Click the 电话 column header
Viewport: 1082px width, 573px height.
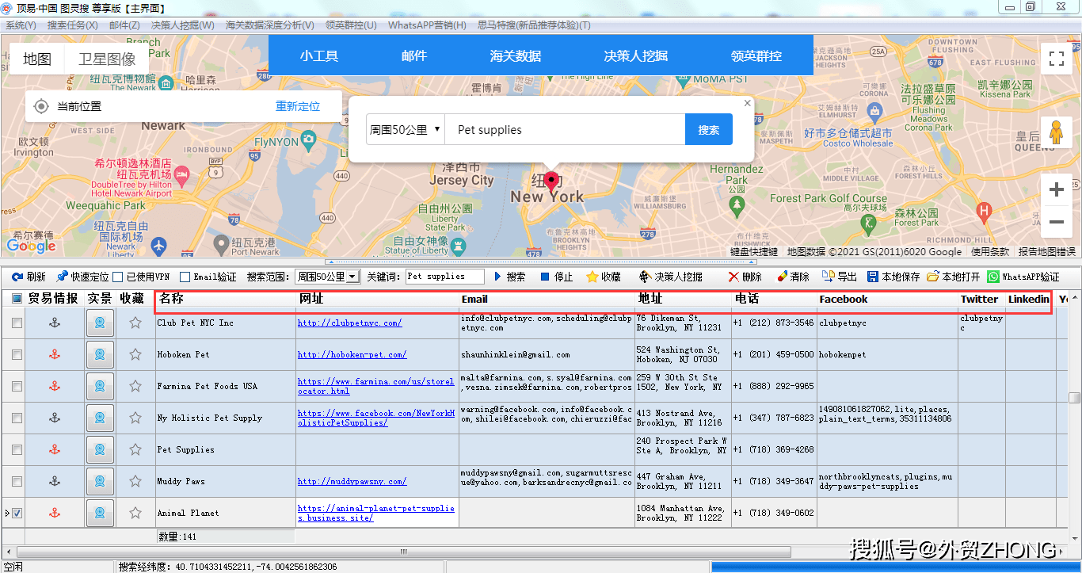774,299
